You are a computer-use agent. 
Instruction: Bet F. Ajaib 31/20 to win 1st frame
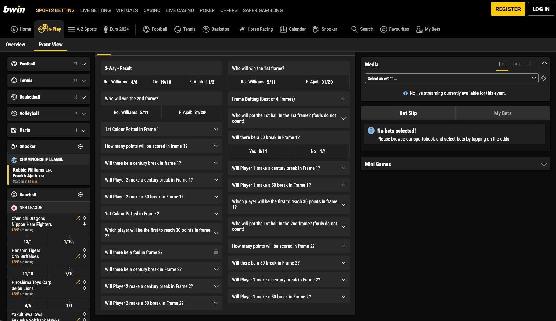[319, 82]
